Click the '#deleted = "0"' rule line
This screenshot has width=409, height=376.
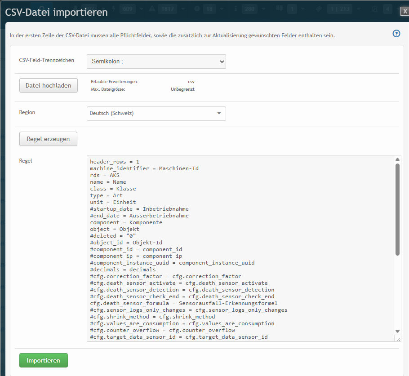[x=113, y=236]
